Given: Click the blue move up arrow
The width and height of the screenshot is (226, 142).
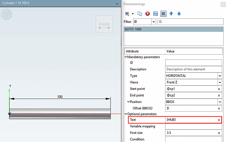Looking at the screenshot, I should click(171, 14).
